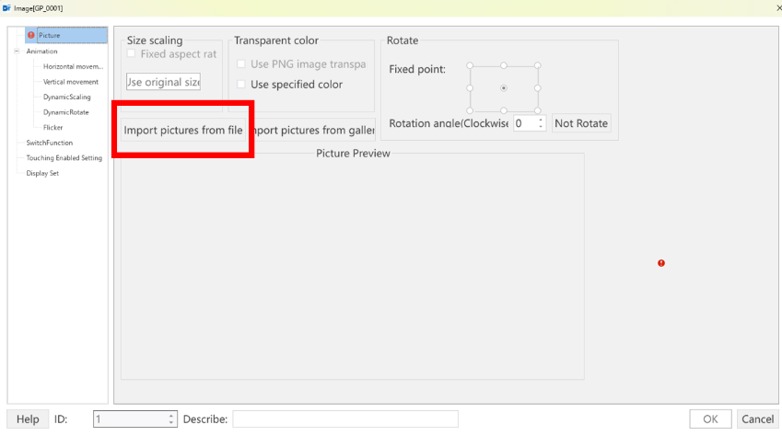Increase the ID value with up arrow
Image resolution: width=782 pixels, height=436 pixels.
pos(171,416)
